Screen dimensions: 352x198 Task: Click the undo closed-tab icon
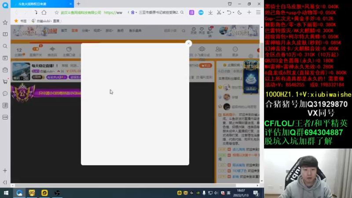point(229,13)
